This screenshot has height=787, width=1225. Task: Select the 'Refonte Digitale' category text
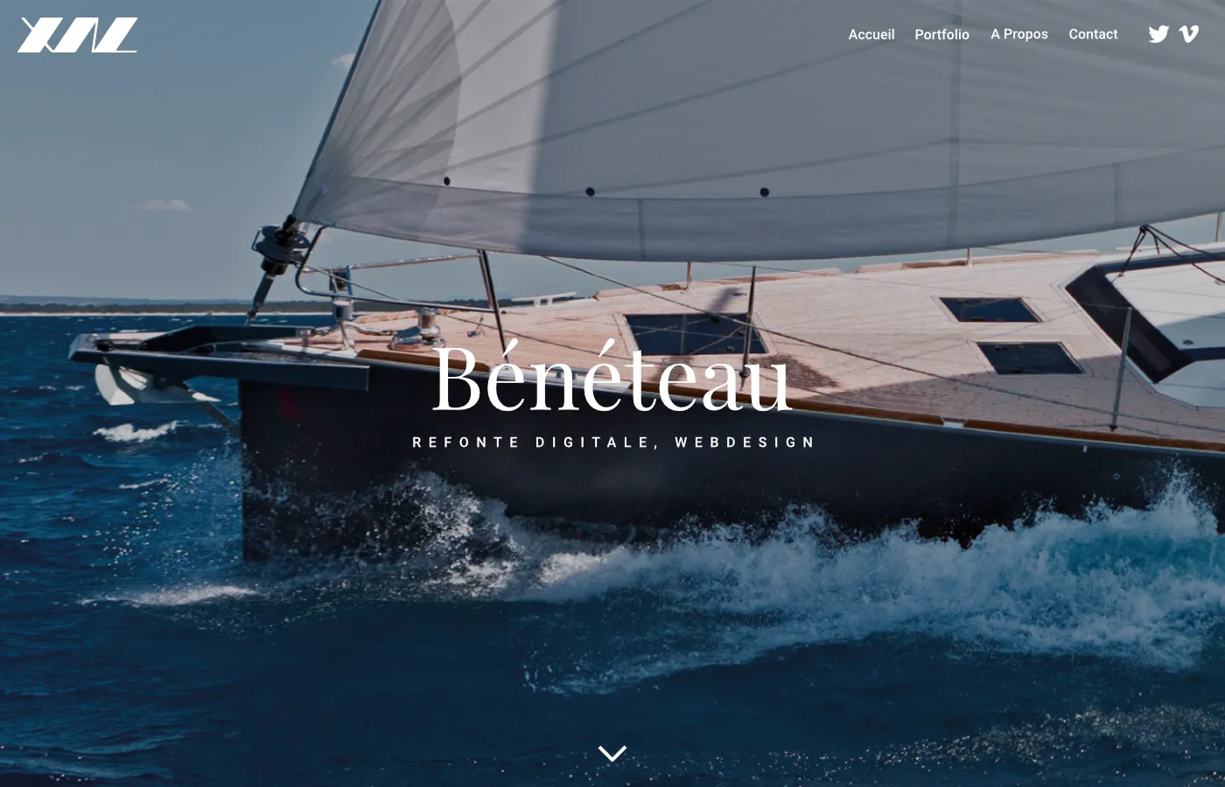(530, 442)
